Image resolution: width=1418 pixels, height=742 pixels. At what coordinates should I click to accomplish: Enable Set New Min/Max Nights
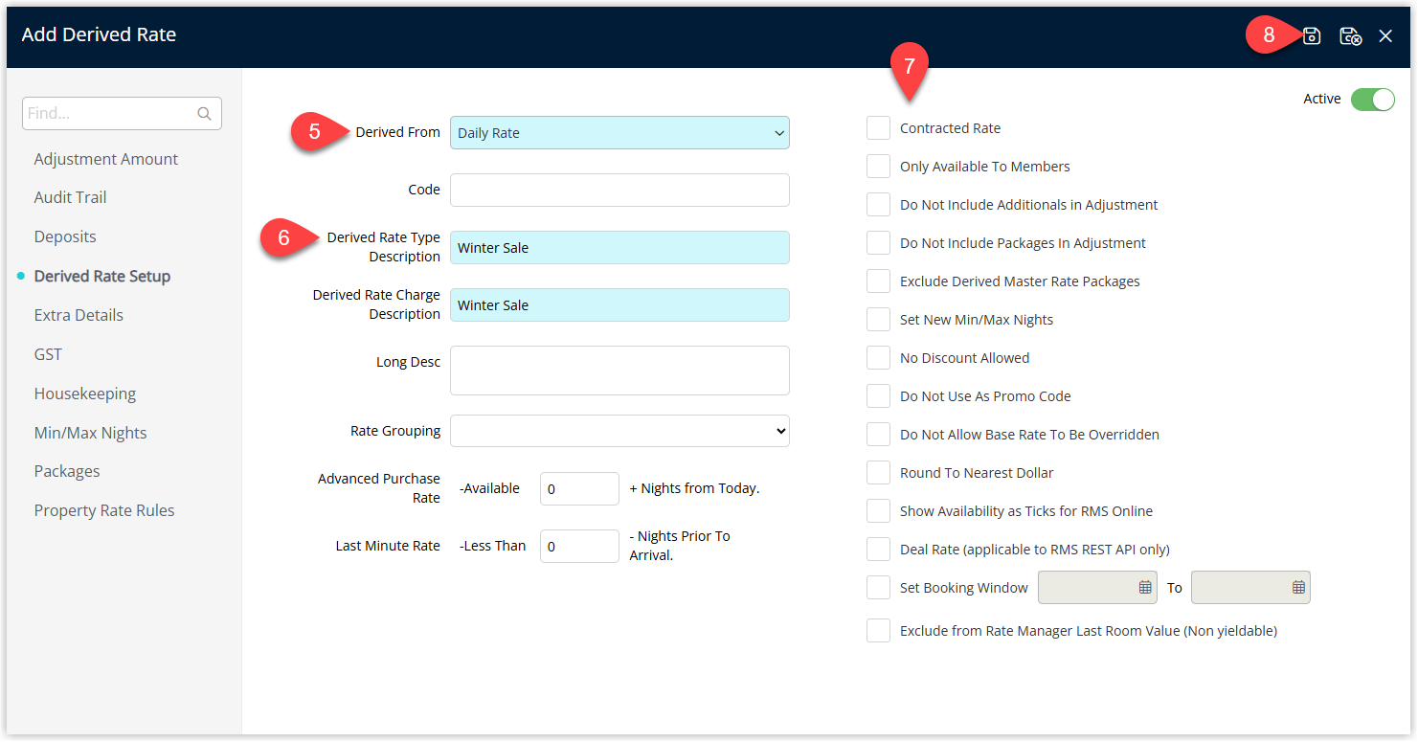pos(878,319)
